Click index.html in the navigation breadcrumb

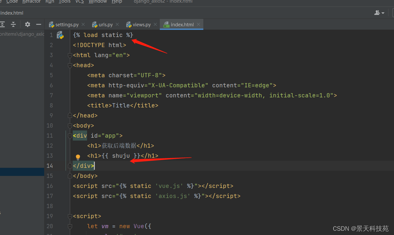[12, 13]
